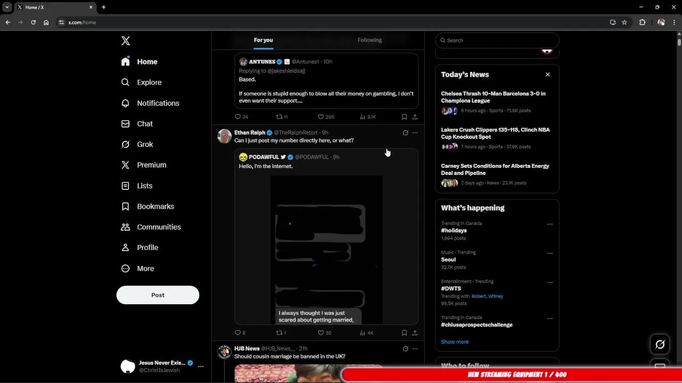
Task: Open more options on Ethan Ralph post
Action: coord(415,133)
